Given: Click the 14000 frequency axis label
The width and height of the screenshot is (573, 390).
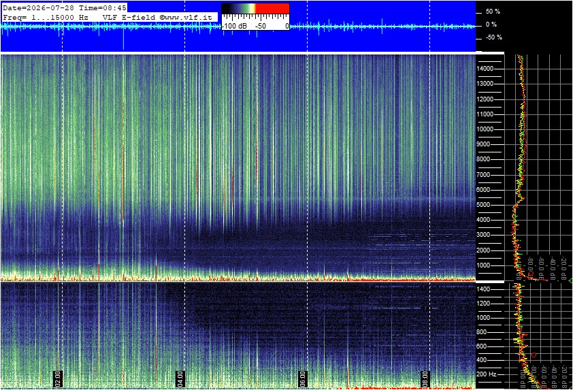Looking at the screenshot, I should (x=485, y=69).
